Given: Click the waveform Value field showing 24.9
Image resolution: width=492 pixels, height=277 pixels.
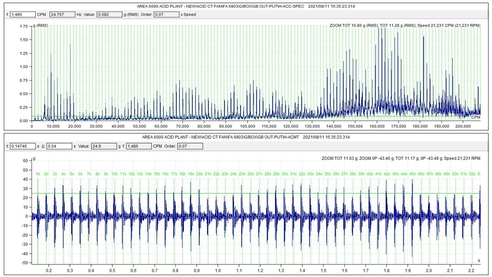Looking at the screenshot, I should [x=104, y=146].
